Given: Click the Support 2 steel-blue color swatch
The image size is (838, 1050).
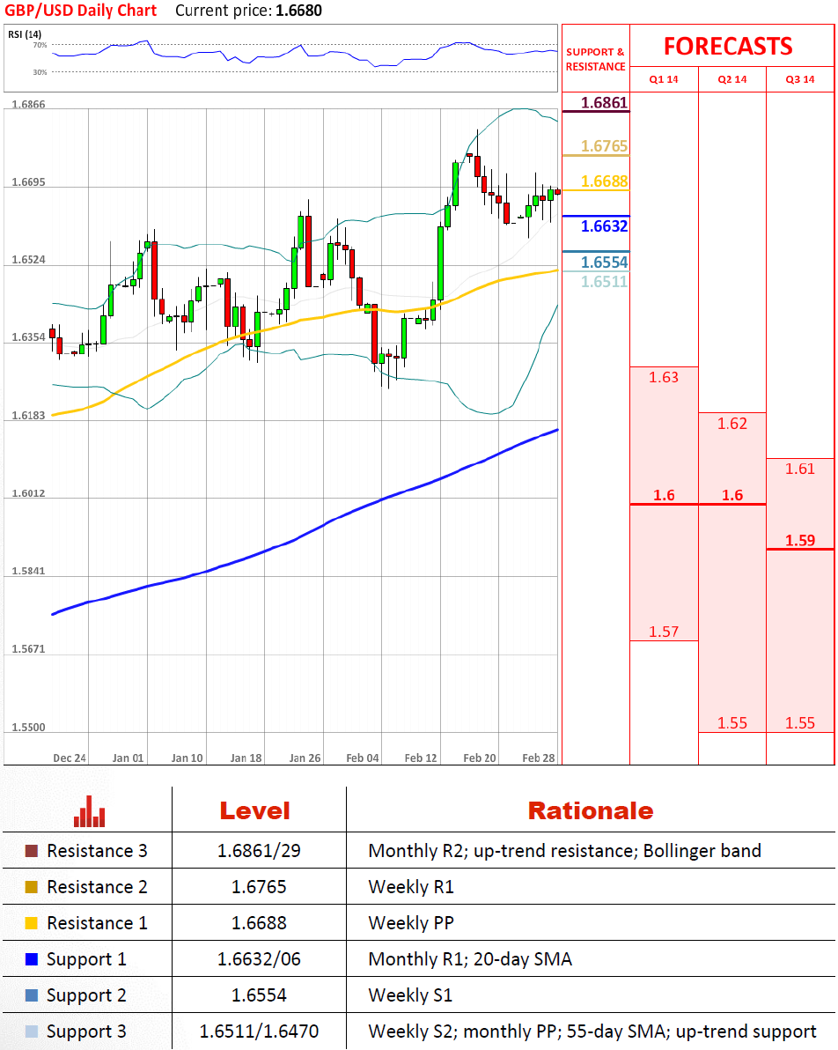Looking at the screenshot, I should 32,995.
